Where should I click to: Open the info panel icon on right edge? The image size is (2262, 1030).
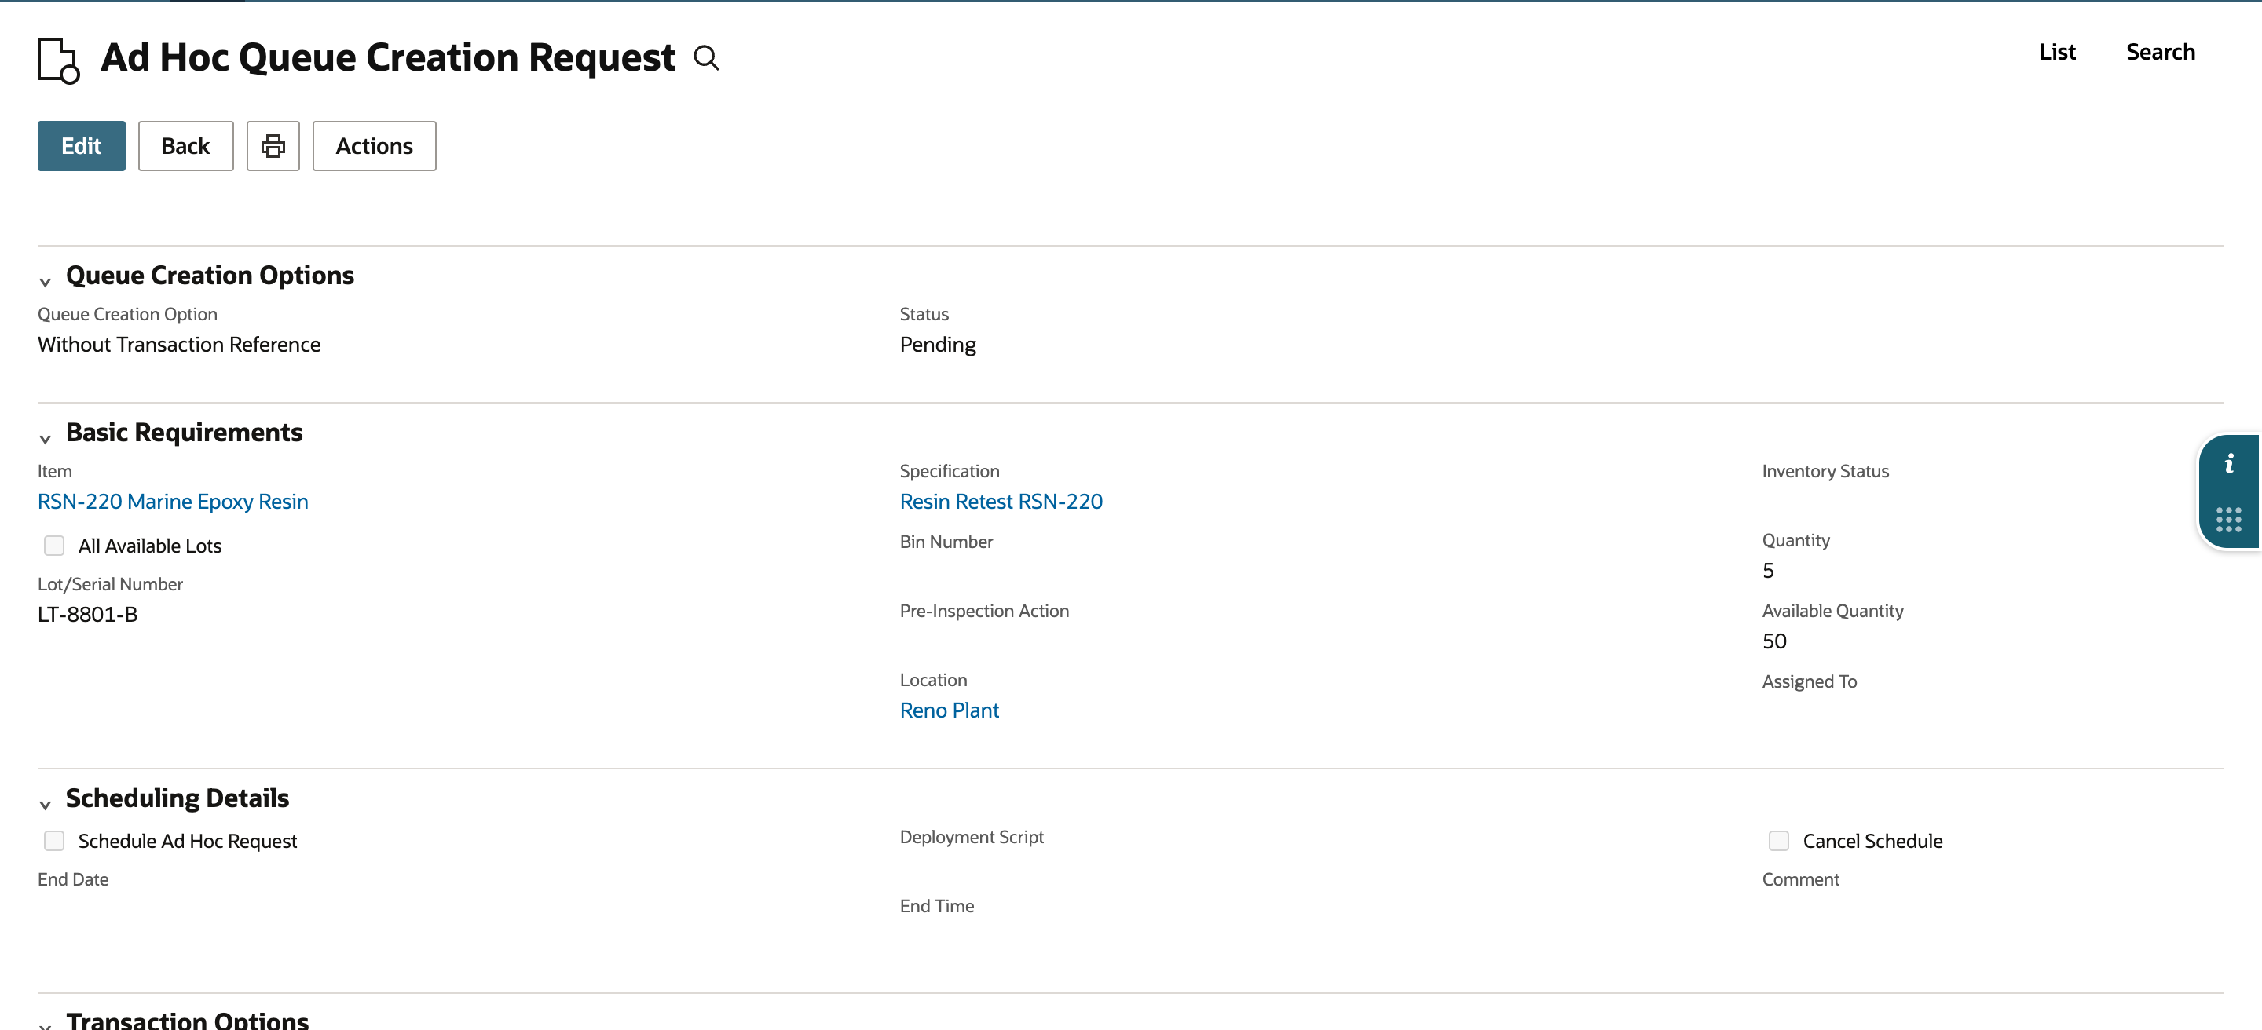pyautogui.click(x=2229, y=464)
